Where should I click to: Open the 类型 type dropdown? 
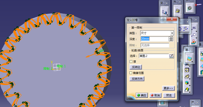(172, 33)
